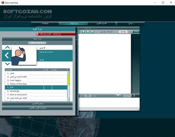Move to next lesson with down chevron

[x=7, y=64]
